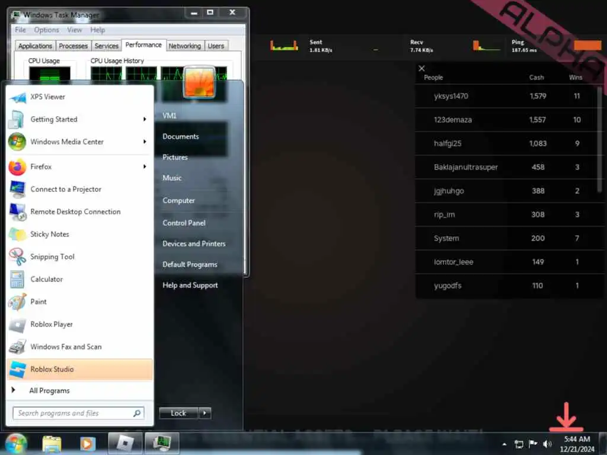This screenshot has height=455, width=607.
Task: Switch to Services tab
Action: point(107,46)
